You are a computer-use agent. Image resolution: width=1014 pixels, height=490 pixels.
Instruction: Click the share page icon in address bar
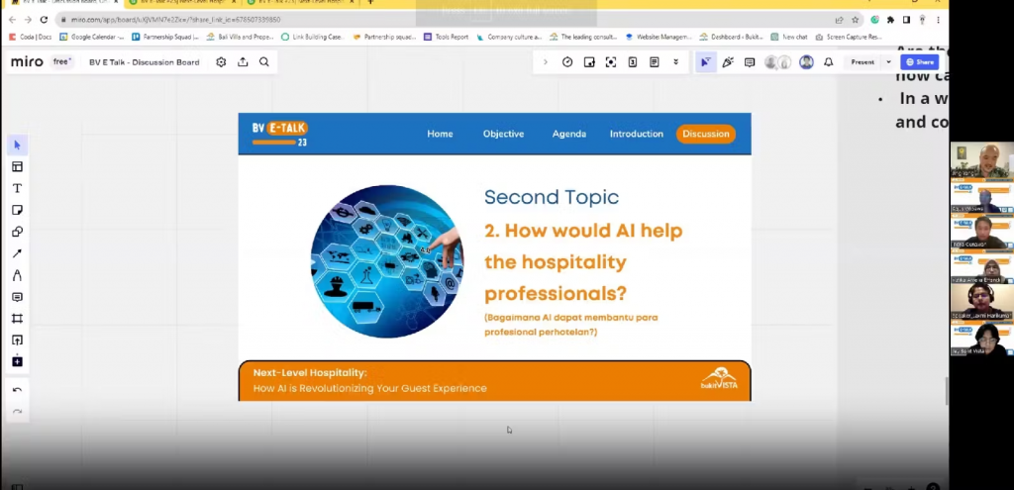[x=840, y=20]
